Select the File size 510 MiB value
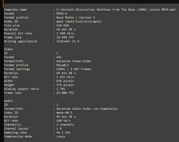This screenshot has height=142, width=179. coord(63,25)
